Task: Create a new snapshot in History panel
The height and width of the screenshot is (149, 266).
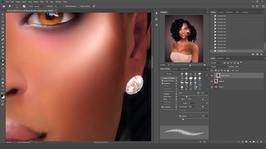Action: pyautogui.click(x=257, y=54)
